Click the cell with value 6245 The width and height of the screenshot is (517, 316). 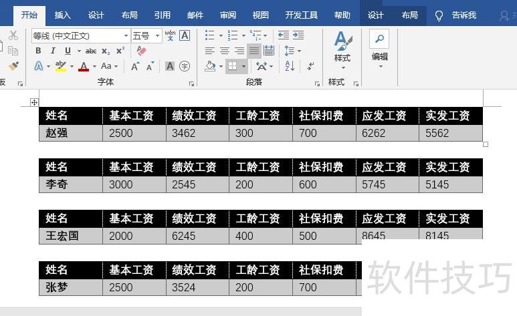click(197, 236)
